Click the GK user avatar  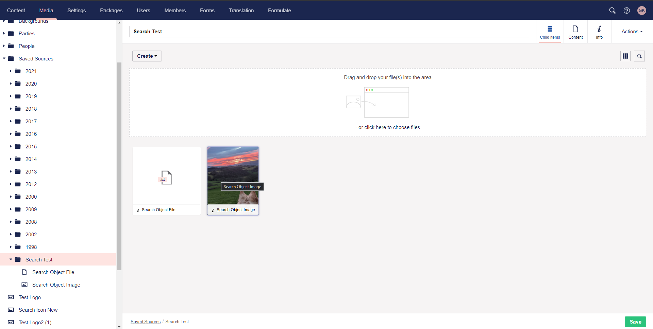pos(642,11)
